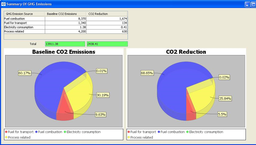Click the total reduction field 2438.41

[x=107, y=44]
